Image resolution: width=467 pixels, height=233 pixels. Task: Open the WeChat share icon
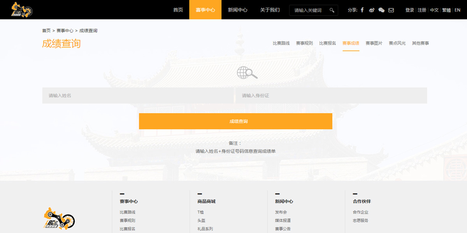coord(381,10)
